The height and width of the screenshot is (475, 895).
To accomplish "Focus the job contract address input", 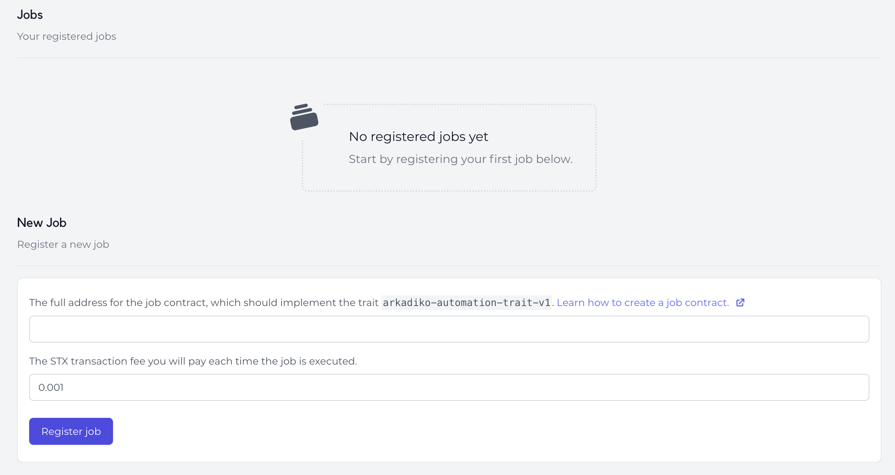I will point(449,329).
